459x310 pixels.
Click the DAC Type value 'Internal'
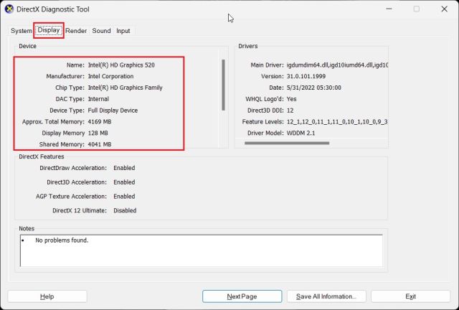[98, 99]
